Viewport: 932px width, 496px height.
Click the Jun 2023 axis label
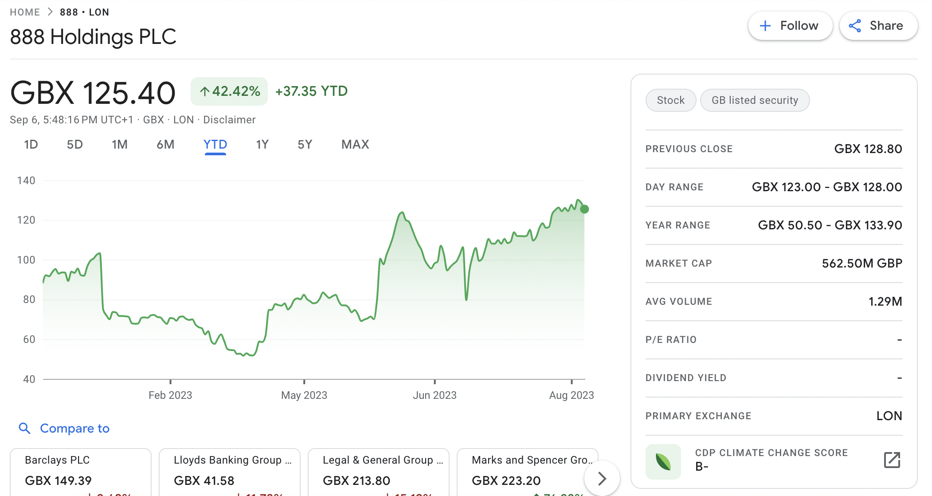[435, 395]
